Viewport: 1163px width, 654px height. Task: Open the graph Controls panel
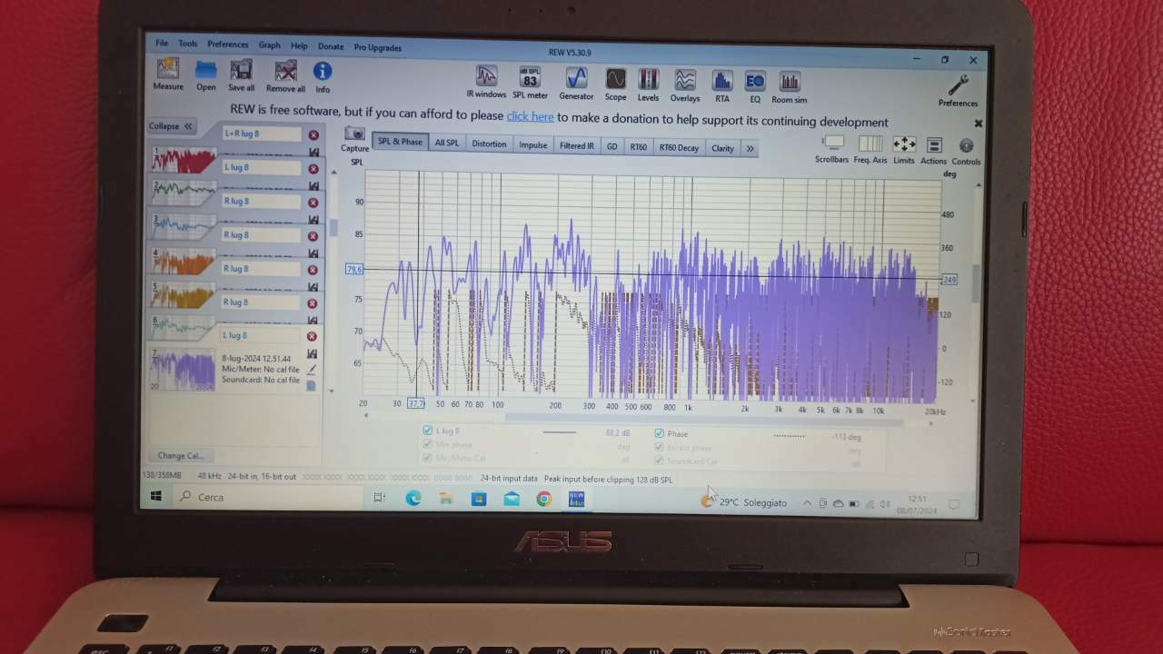(966, 152)
